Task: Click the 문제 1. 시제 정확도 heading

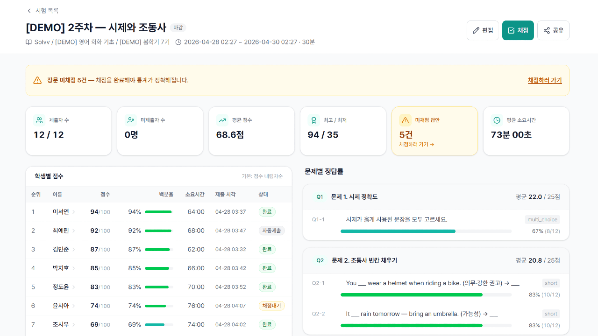Action: 354,197
